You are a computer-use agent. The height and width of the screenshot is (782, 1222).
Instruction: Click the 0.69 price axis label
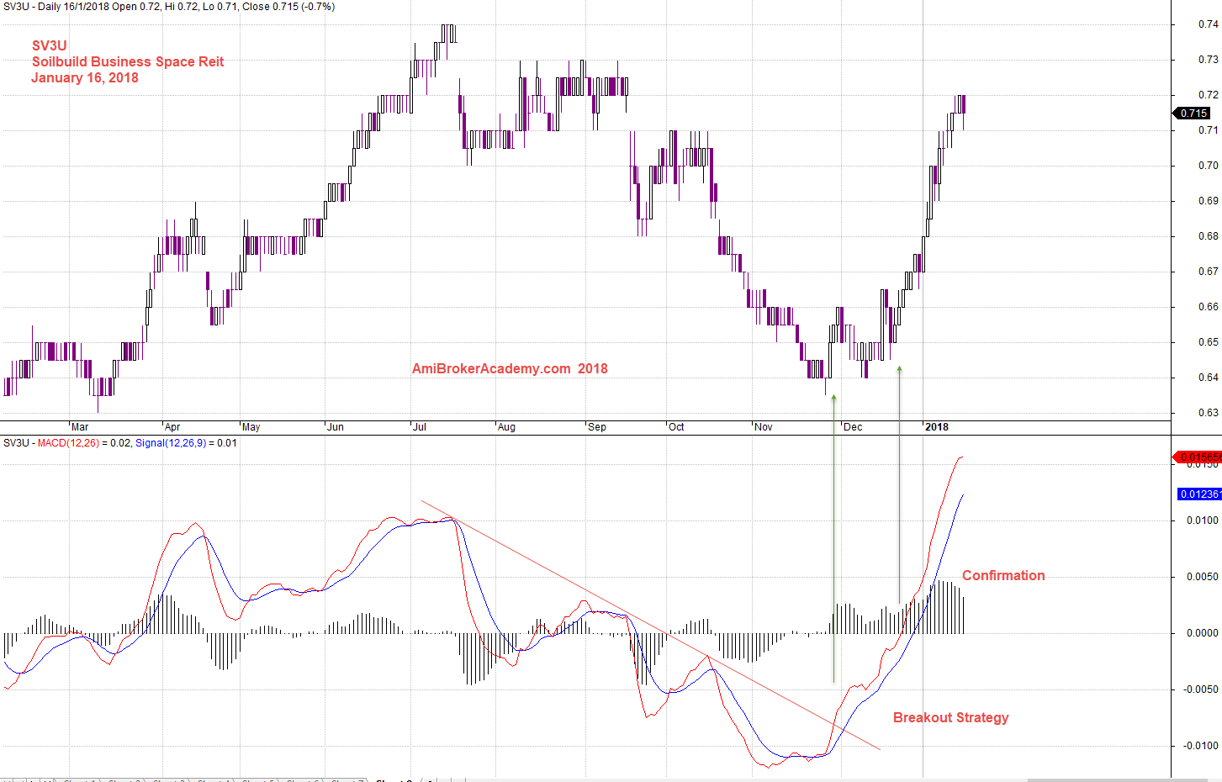point(1208,201)
